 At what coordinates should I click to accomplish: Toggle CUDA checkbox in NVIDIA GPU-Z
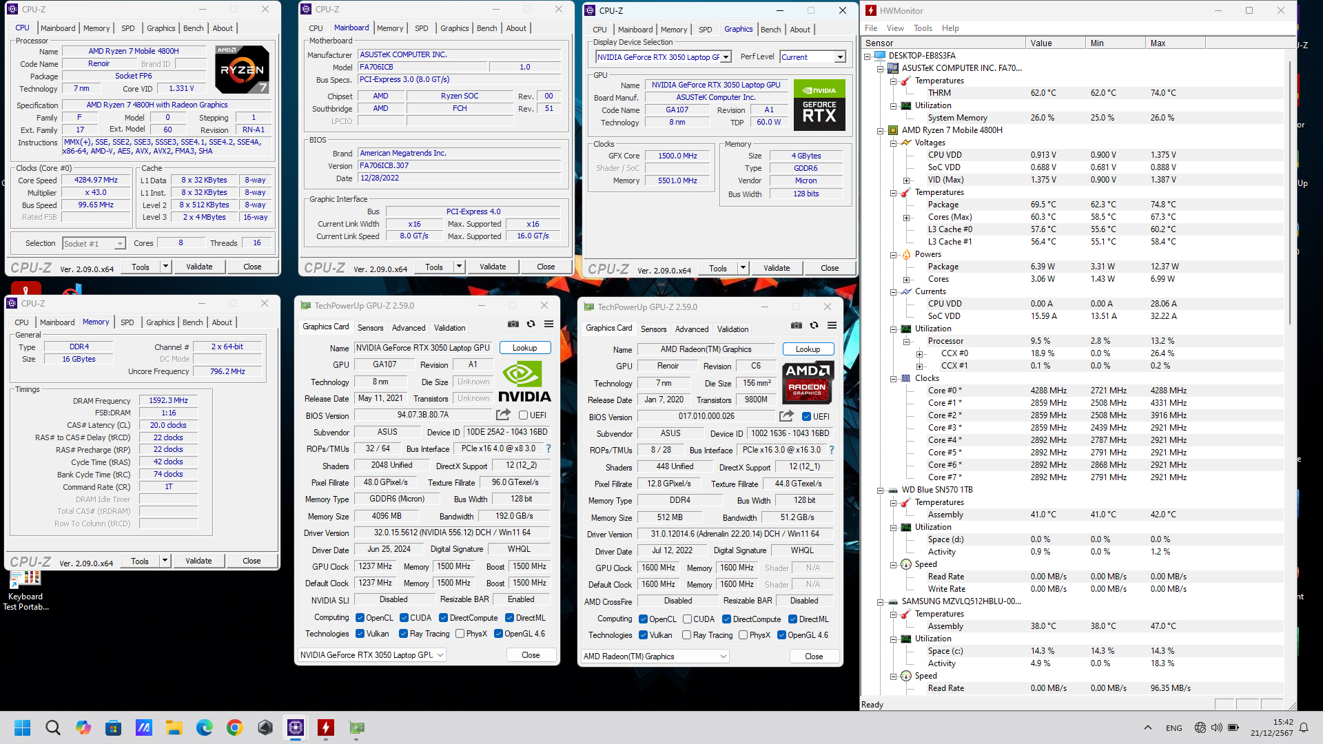404,618
